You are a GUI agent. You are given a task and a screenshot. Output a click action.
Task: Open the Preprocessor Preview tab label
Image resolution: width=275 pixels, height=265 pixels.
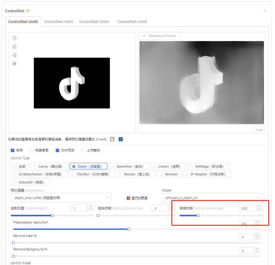click(162, 36)
